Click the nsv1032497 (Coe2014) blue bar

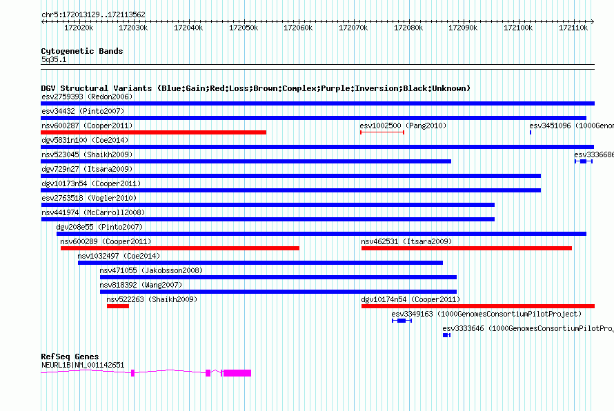tap(260, 263)
